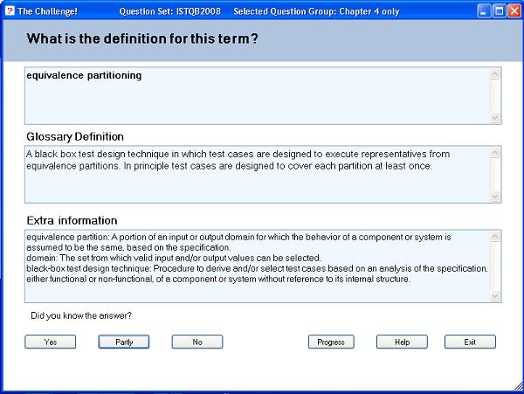Click the 'Extra information' heading
Screen dimensions: 524x394
(x=72, y=220)
